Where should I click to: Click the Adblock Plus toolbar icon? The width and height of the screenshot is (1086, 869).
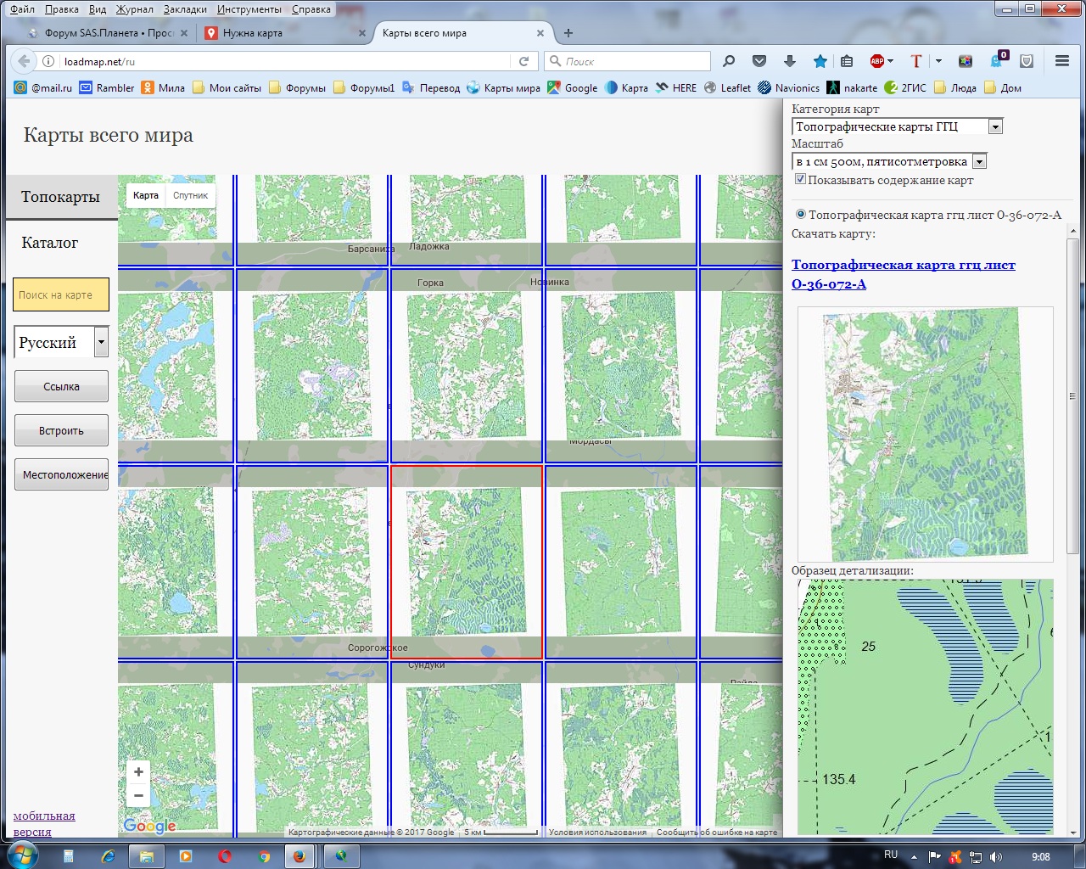(877, 61)
